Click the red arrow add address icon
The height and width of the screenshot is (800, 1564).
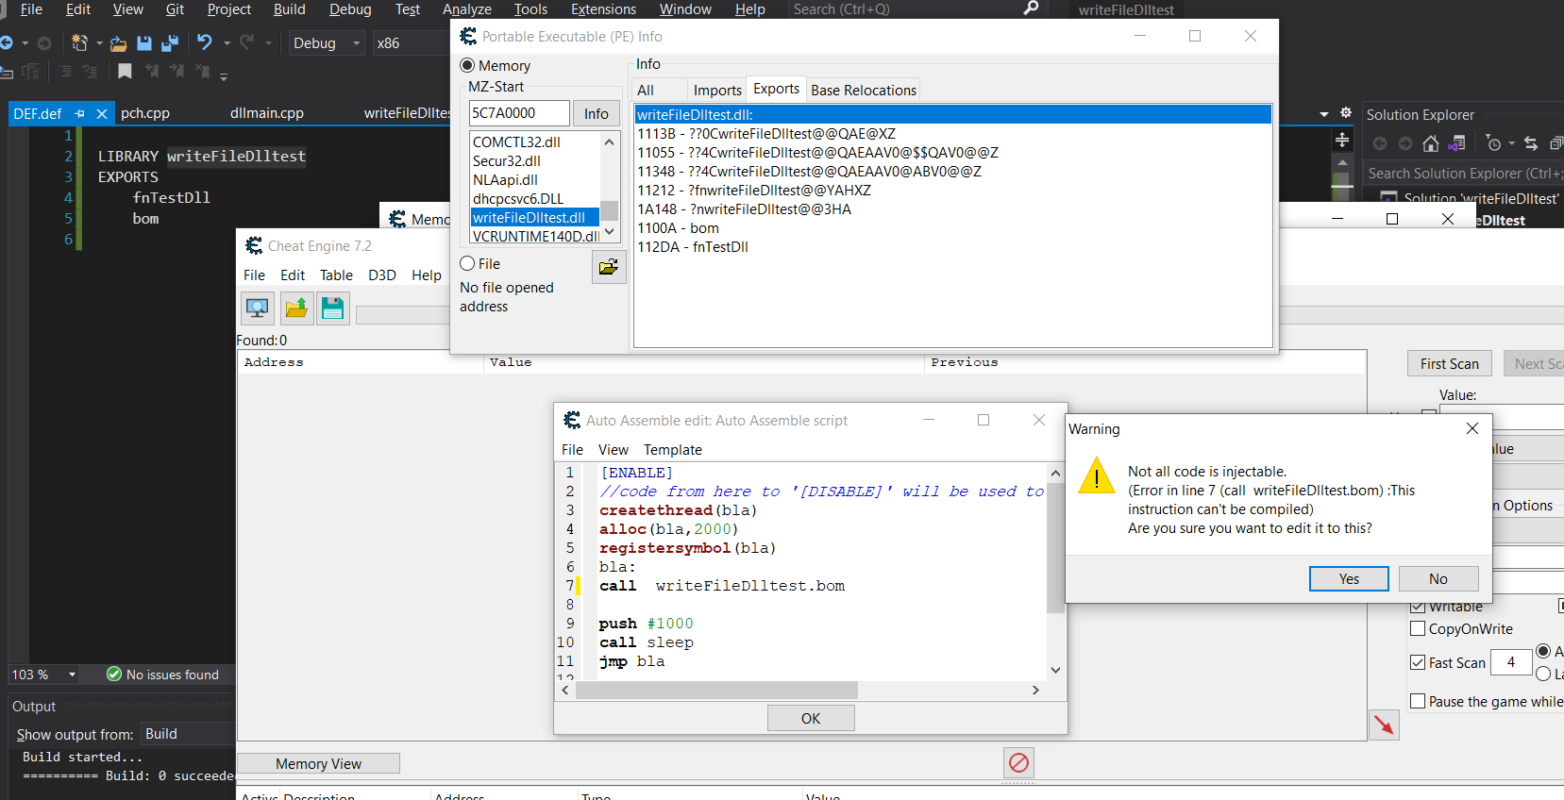(1384, 725)
